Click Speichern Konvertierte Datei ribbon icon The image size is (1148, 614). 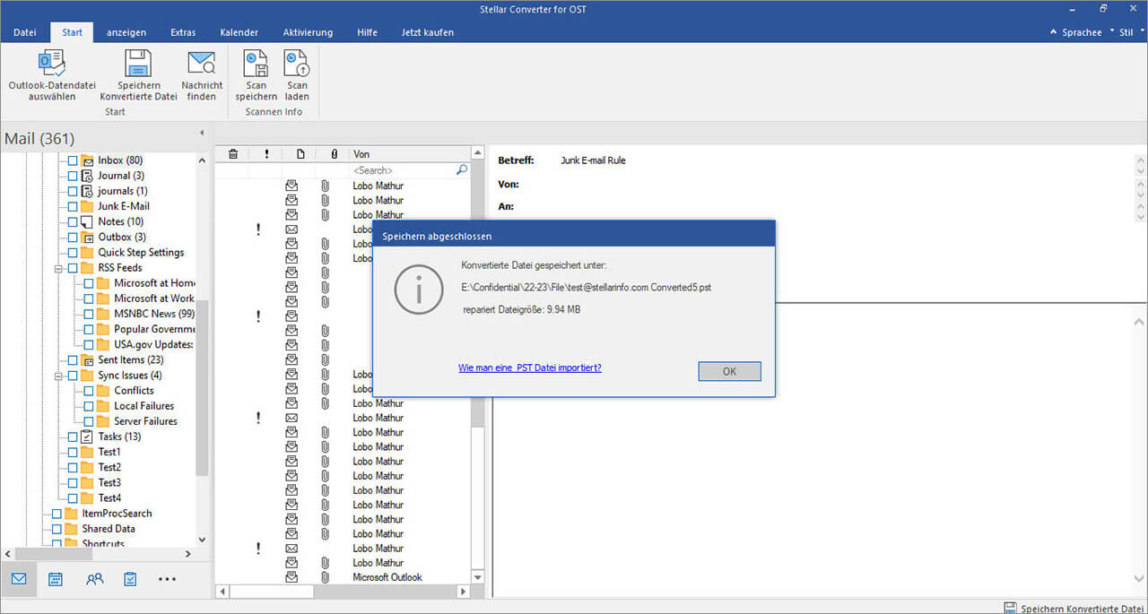pyautogui.click(x=138, y=64)
